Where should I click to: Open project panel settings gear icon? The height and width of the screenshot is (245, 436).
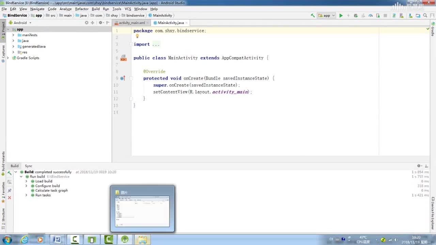tap(100, 23)
